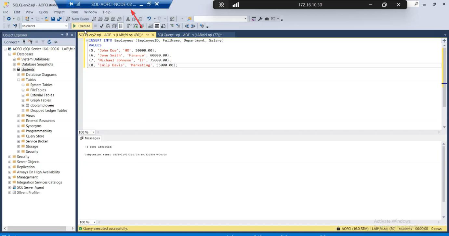Click the Open File toolbar icon
The height and width of the screenshot is (236, 449).
[47, 19]
